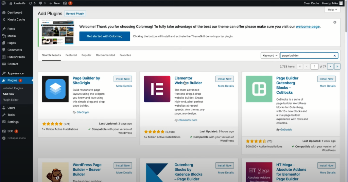The height and width of the screenshot is (182, 348).
Task: Switch to the Popular plugins tab
Action: 86,55
